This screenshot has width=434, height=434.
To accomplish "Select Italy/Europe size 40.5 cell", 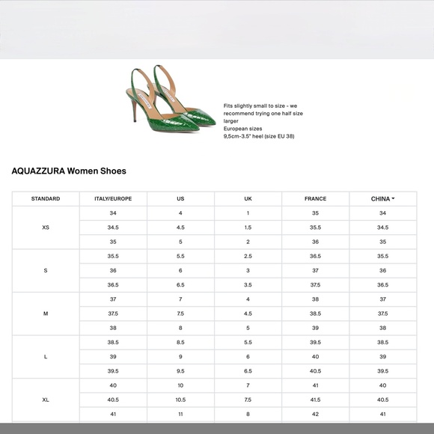I will 113,400.
